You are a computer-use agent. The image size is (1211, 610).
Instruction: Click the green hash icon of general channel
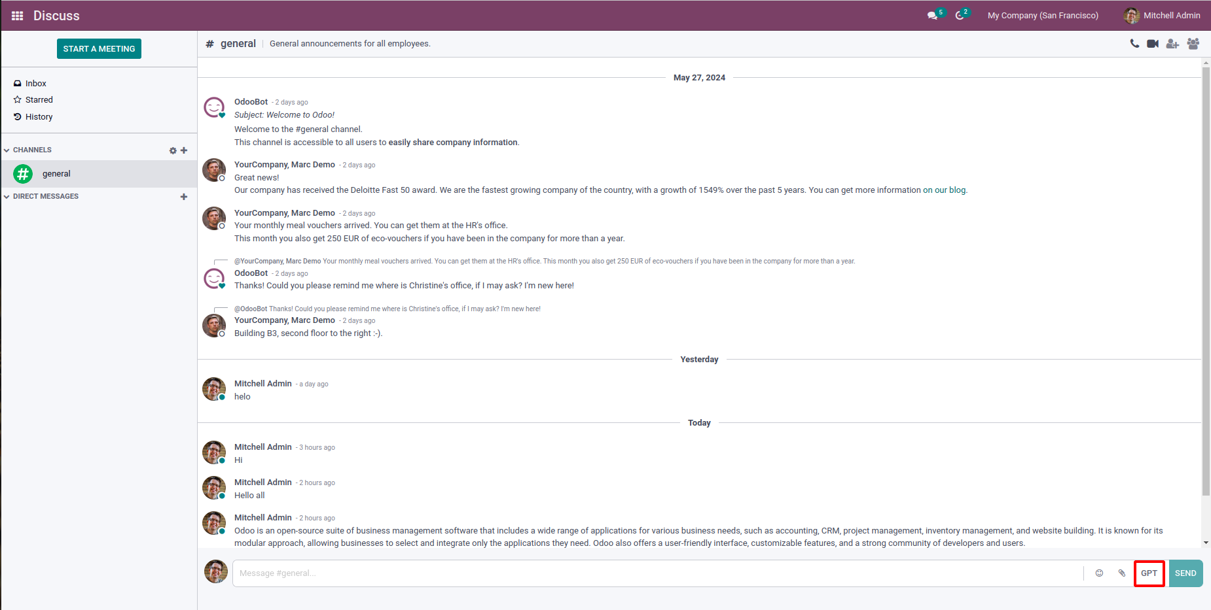click(23, 174)
